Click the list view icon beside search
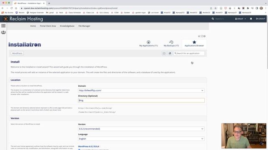The width and height of the screenshot is (268, 150). [164, 53]
